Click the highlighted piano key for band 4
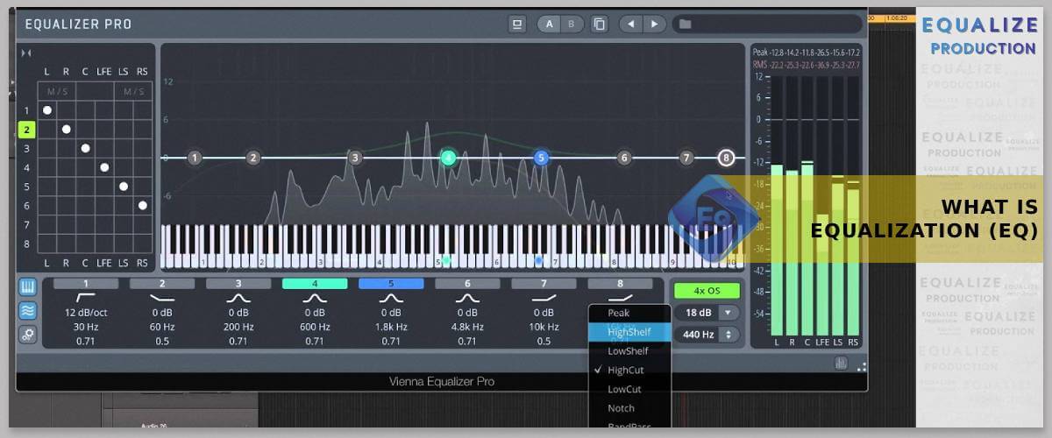The width and height of the screenshot is (1052, 438). tap(446, 260)
